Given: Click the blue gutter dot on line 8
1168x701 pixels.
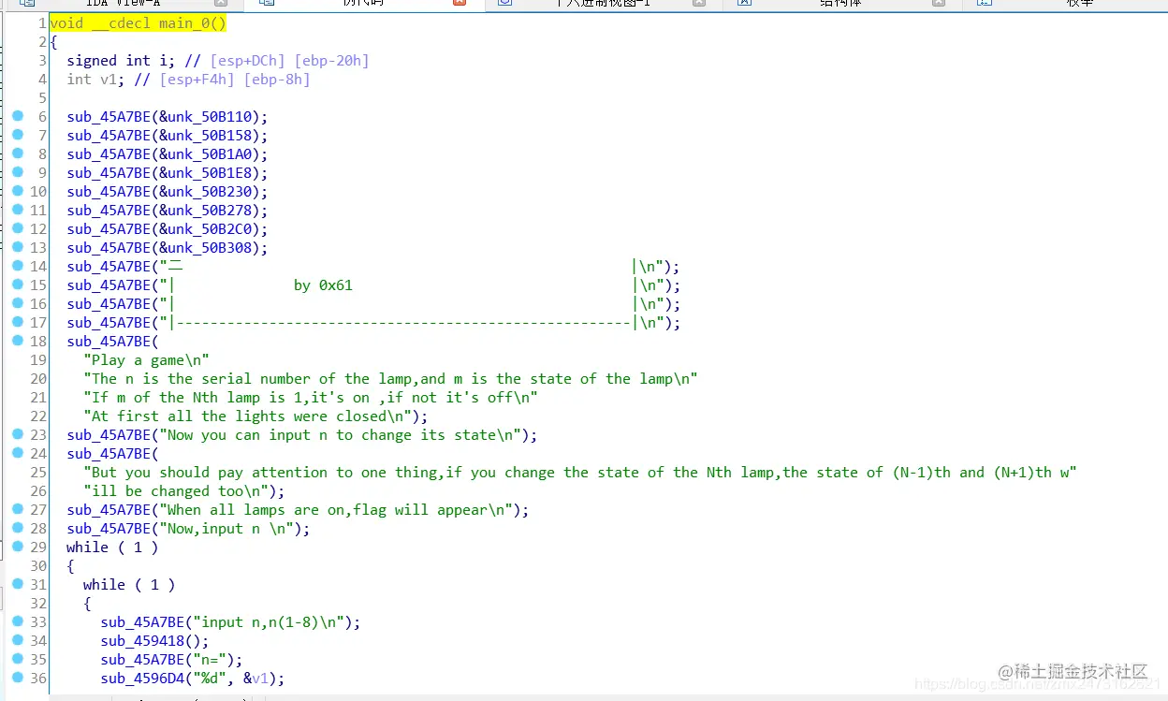Looking at the screenshot, I should [17, 153].
